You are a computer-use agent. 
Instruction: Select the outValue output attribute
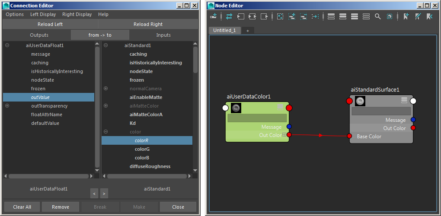pos(49,97)
